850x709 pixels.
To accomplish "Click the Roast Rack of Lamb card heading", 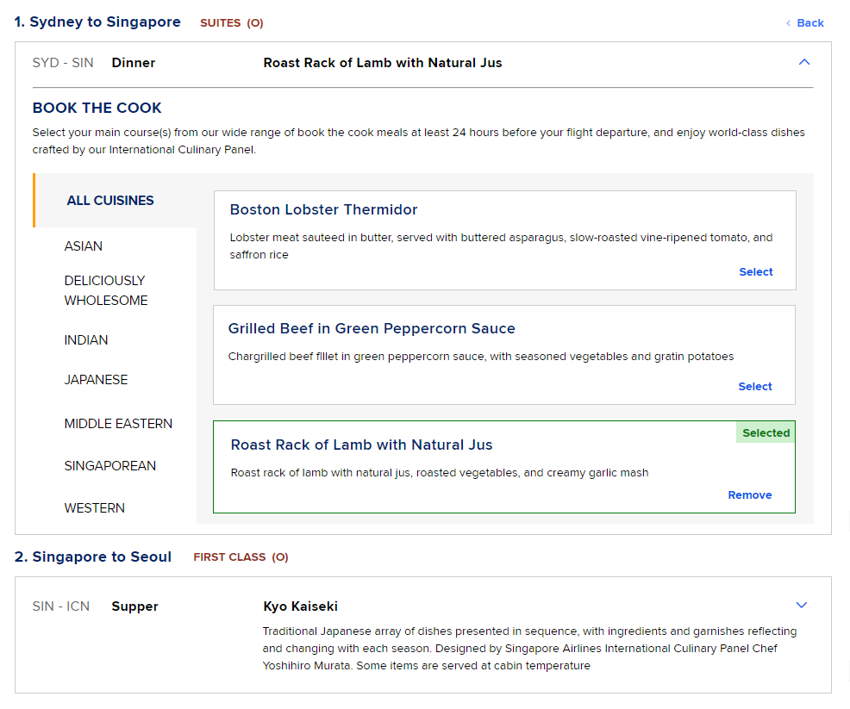I will click(361, 445).
